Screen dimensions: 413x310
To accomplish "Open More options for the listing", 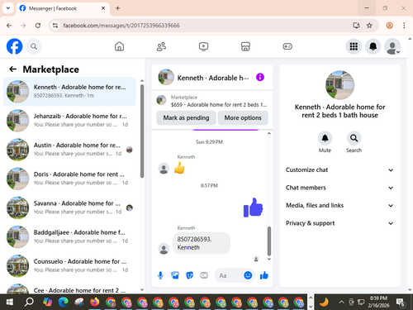I will [243, 118].
